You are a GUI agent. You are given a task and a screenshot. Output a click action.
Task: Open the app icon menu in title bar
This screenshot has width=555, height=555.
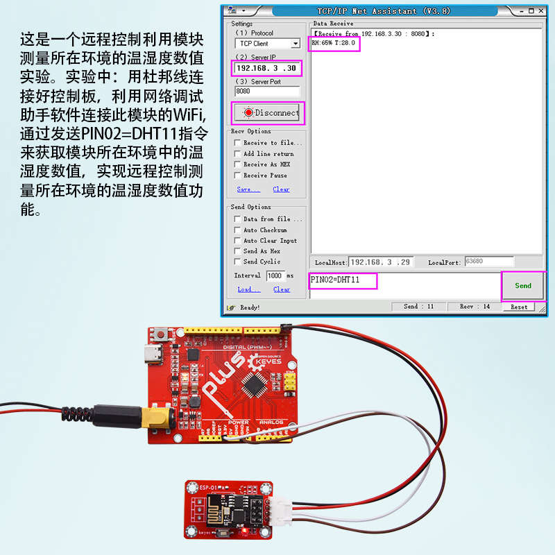[x=232, y=10]
